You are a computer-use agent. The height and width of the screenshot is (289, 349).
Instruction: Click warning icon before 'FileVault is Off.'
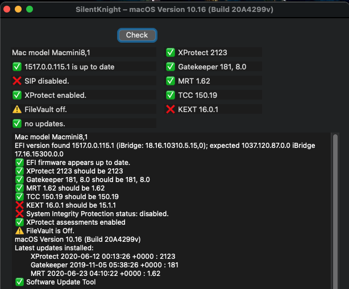19,230
